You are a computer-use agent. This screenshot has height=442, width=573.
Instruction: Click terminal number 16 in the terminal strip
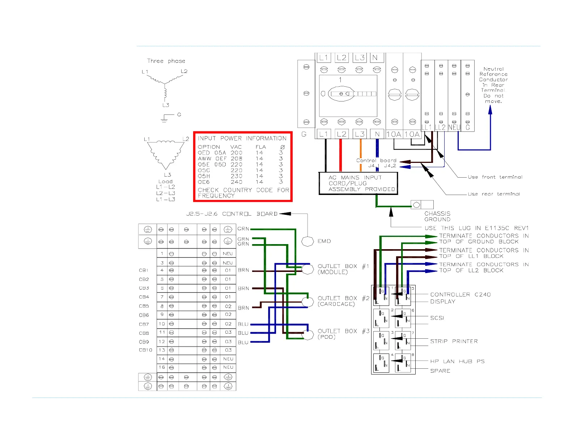(x=162, y=367)
